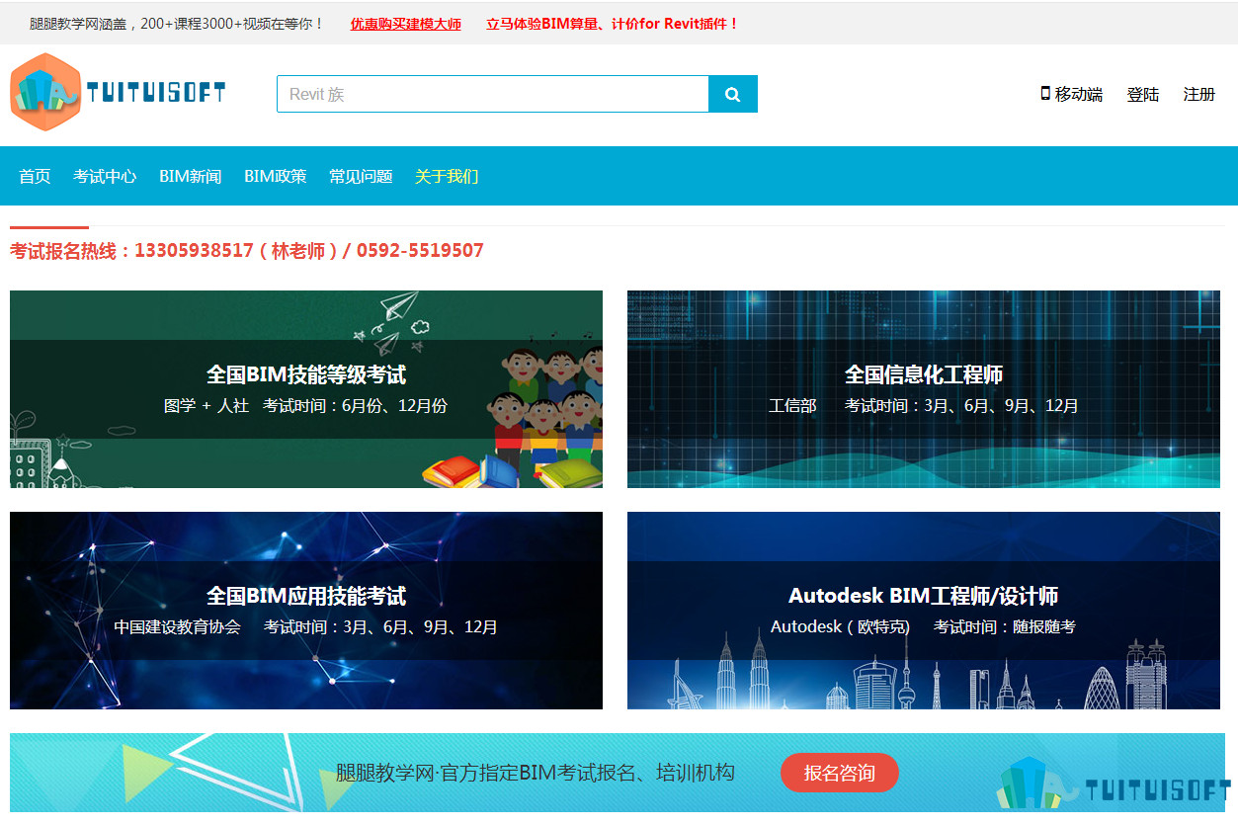The image size is (1238, 825).
Task: Click 图学 + 人社 exam time subtitle
Action: point(306,406)
